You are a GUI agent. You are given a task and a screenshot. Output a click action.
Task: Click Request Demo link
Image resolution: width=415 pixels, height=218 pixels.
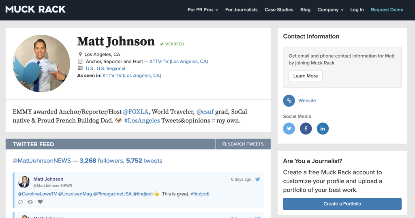(x=387, y=10)
